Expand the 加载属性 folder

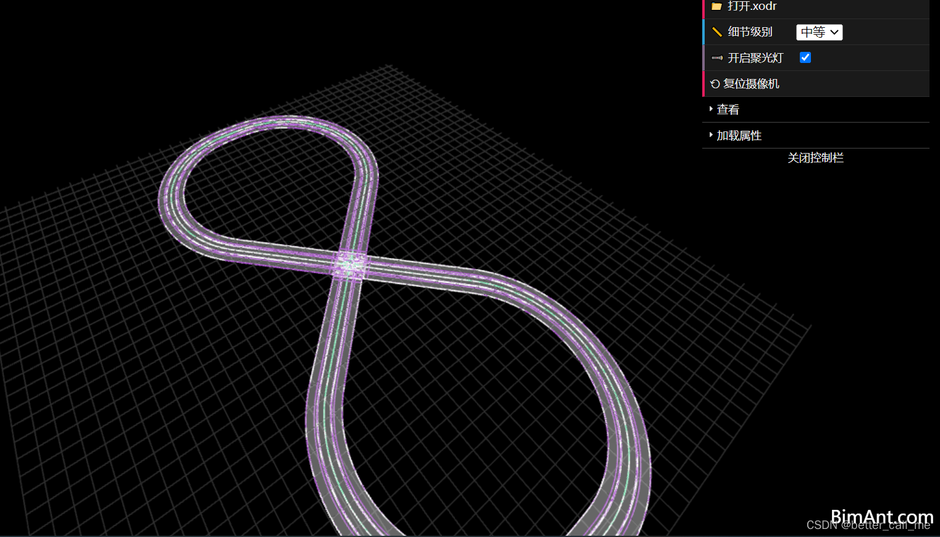(816, 136)
